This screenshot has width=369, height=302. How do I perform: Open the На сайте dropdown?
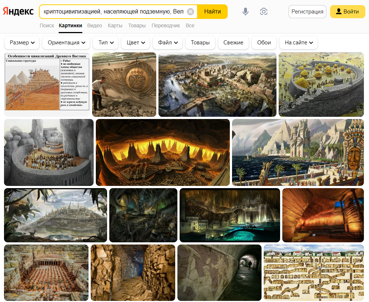pyautogui.click(x=299, y=43)
